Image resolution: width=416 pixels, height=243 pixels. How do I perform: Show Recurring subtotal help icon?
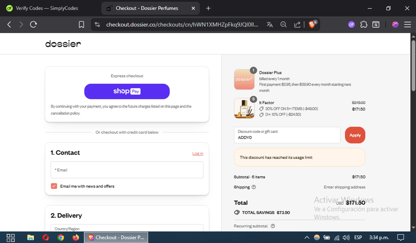pyautogui.click(x=273, y=226)
